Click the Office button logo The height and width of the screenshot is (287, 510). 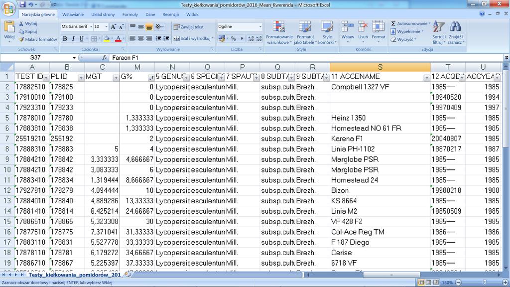pos(8,9)
